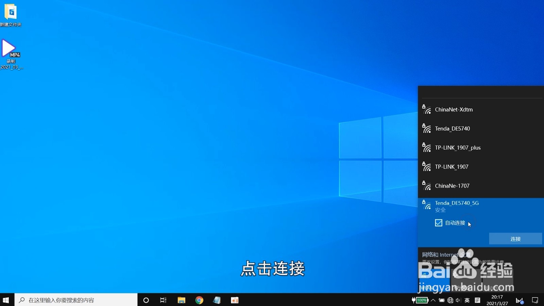544x306 pixels.
Task: Click the Start button
Action: tap(5, 300)
